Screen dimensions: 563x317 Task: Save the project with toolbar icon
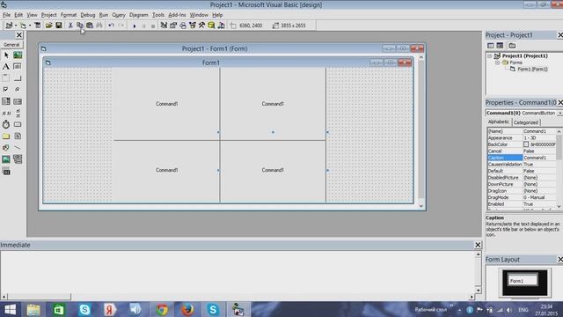pos(59,26)
